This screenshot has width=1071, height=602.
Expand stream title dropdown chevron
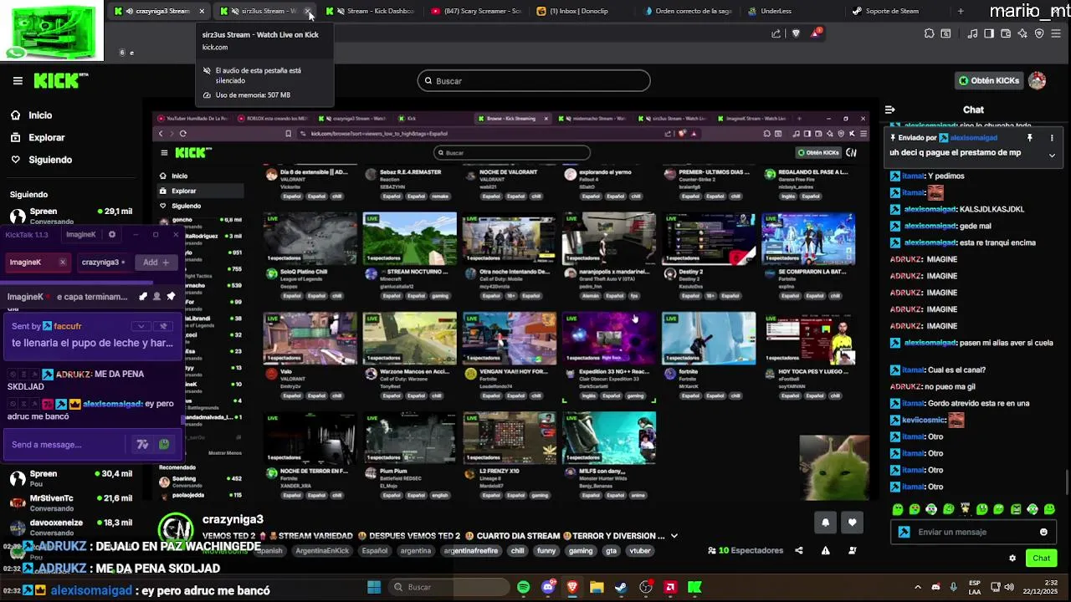tap(674, 536)
